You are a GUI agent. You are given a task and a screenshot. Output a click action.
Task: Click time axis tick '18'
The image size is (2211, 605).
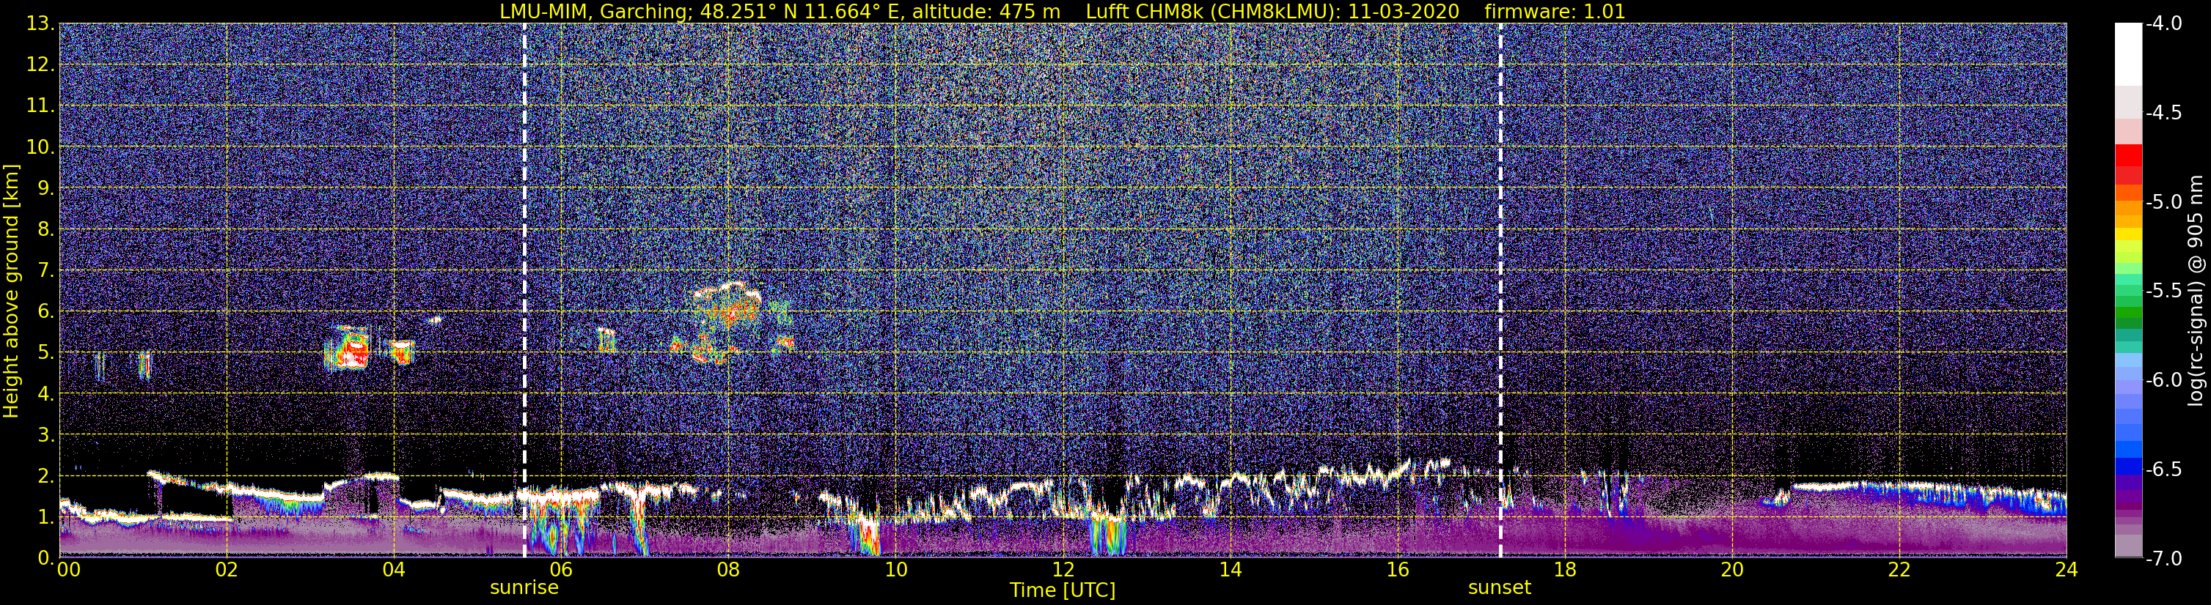pos(1565,570)
